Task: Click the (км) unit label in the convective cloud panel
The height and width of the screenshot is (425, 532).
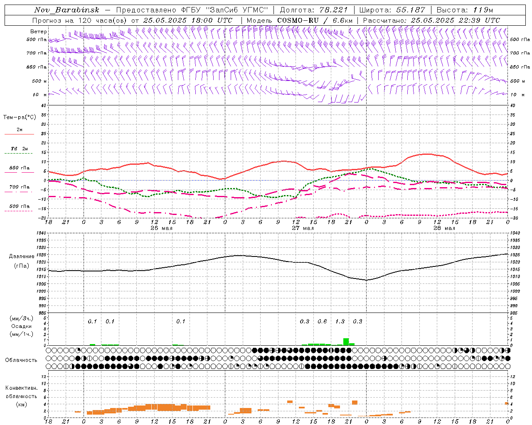Action: [21, 404]
